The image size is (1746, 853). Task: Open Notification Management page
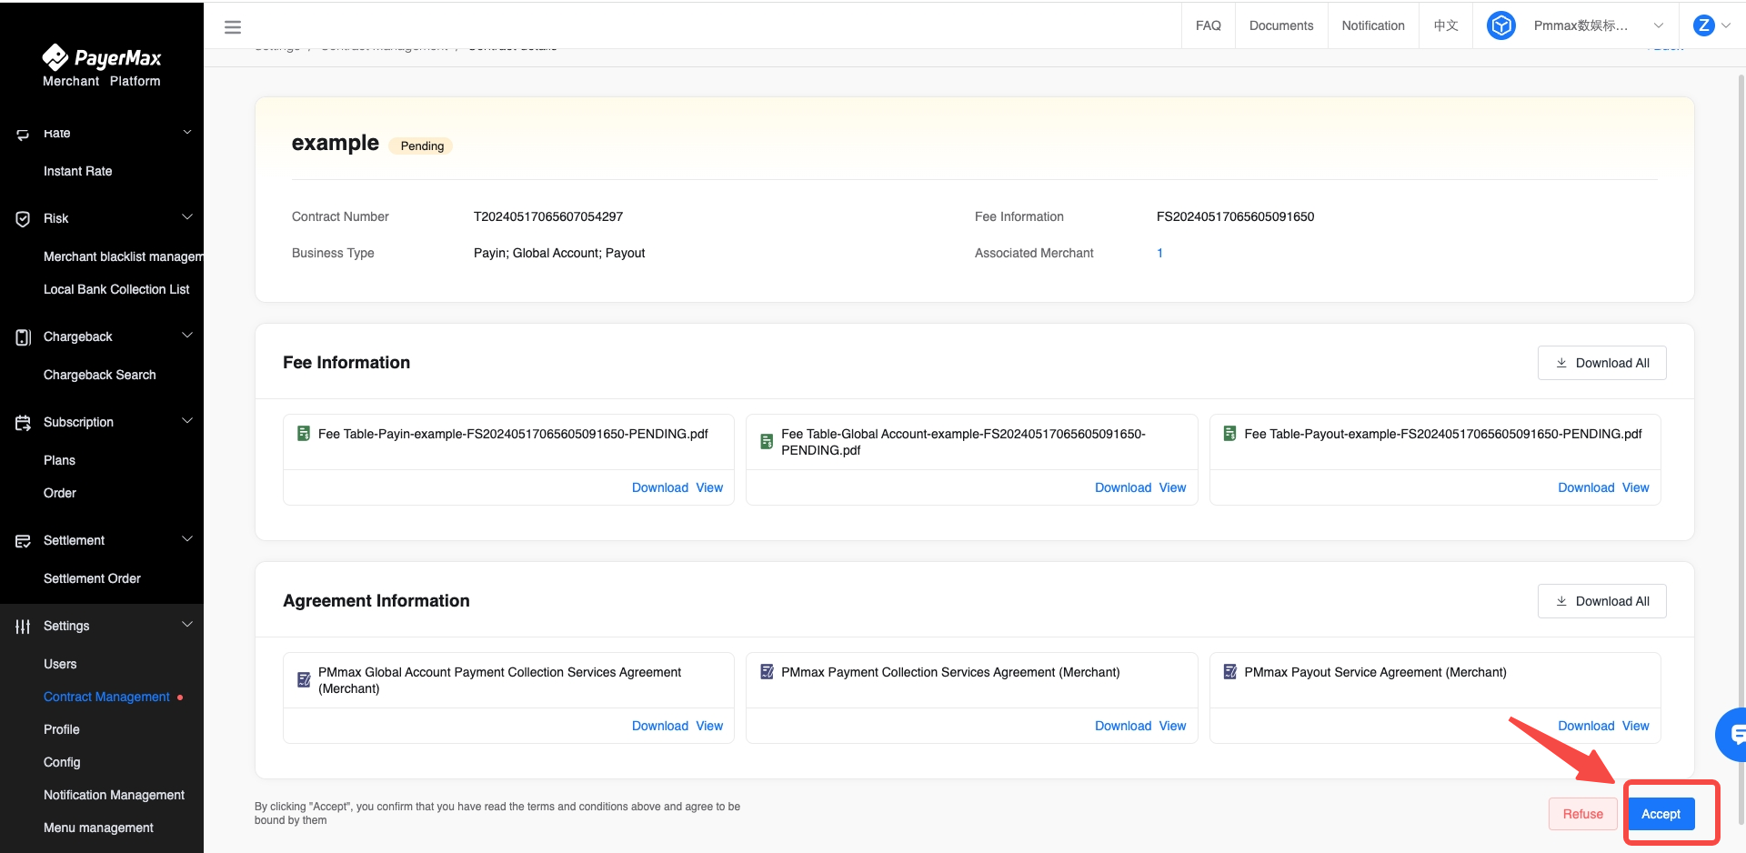[x=114, y=795]
